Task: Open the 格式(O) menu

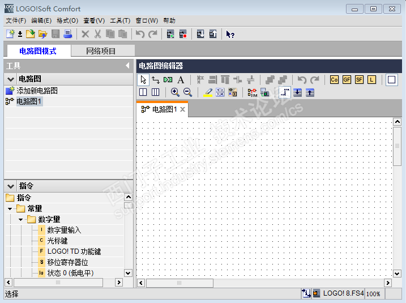Action: (67, 20)
